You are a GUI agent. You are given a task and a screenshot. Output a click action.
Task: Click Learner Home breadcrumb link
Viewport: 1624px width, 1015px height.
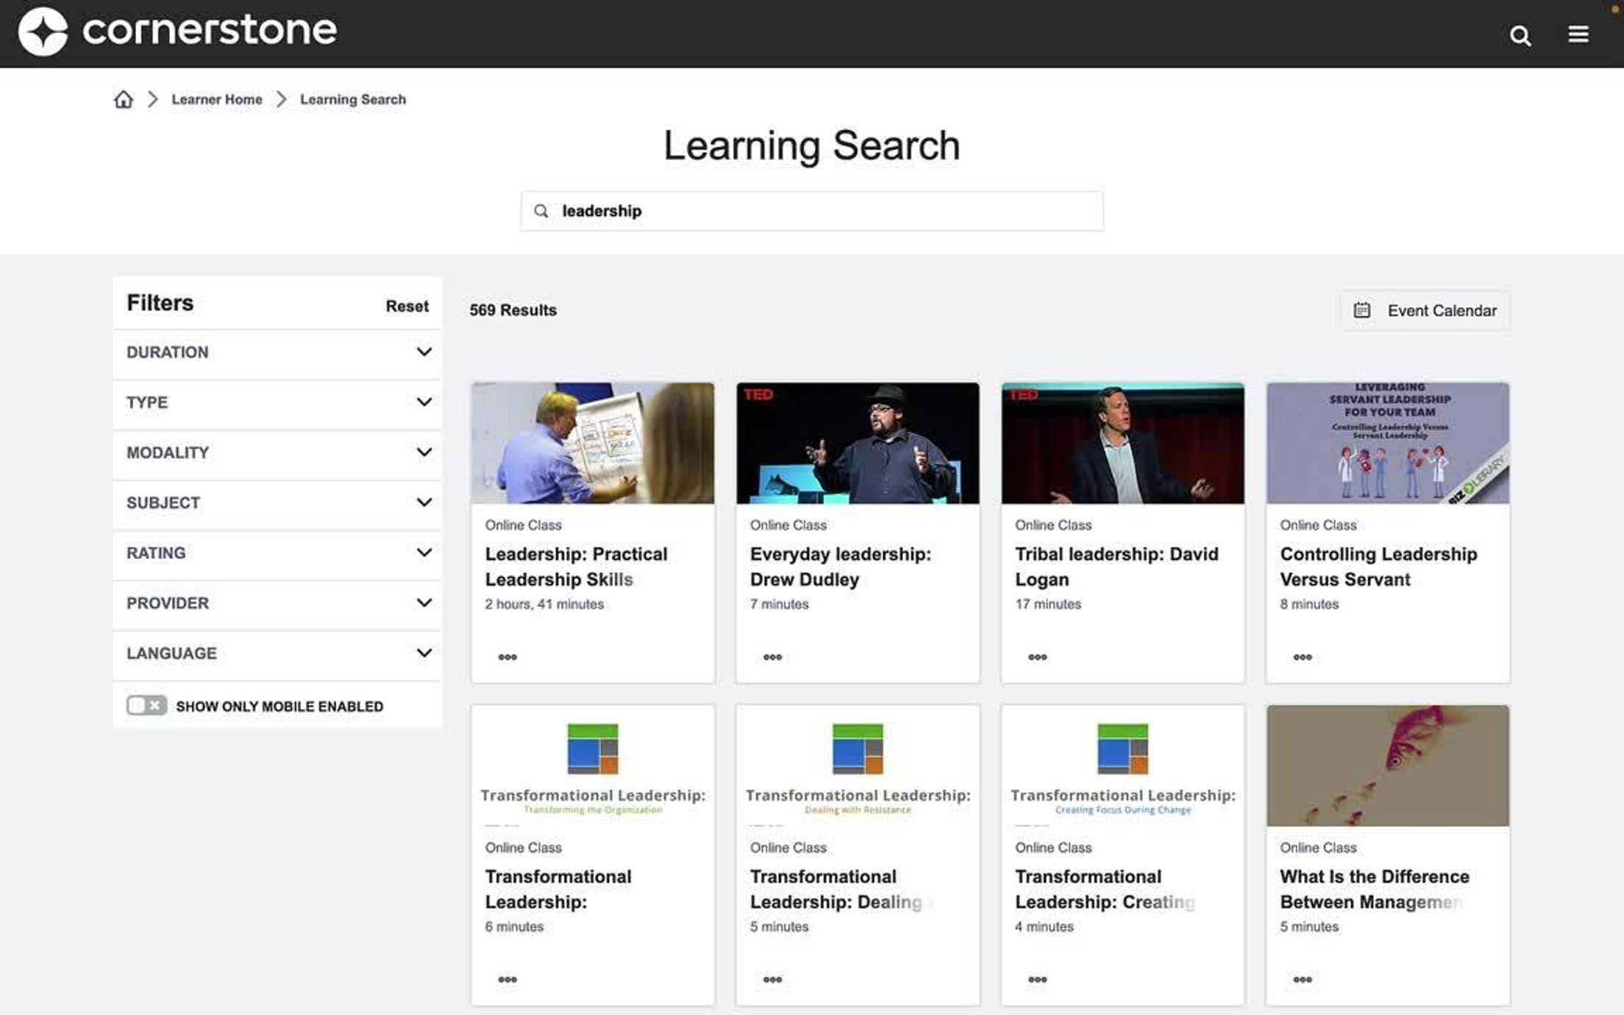pyautogui.click(x=216, y=99)
